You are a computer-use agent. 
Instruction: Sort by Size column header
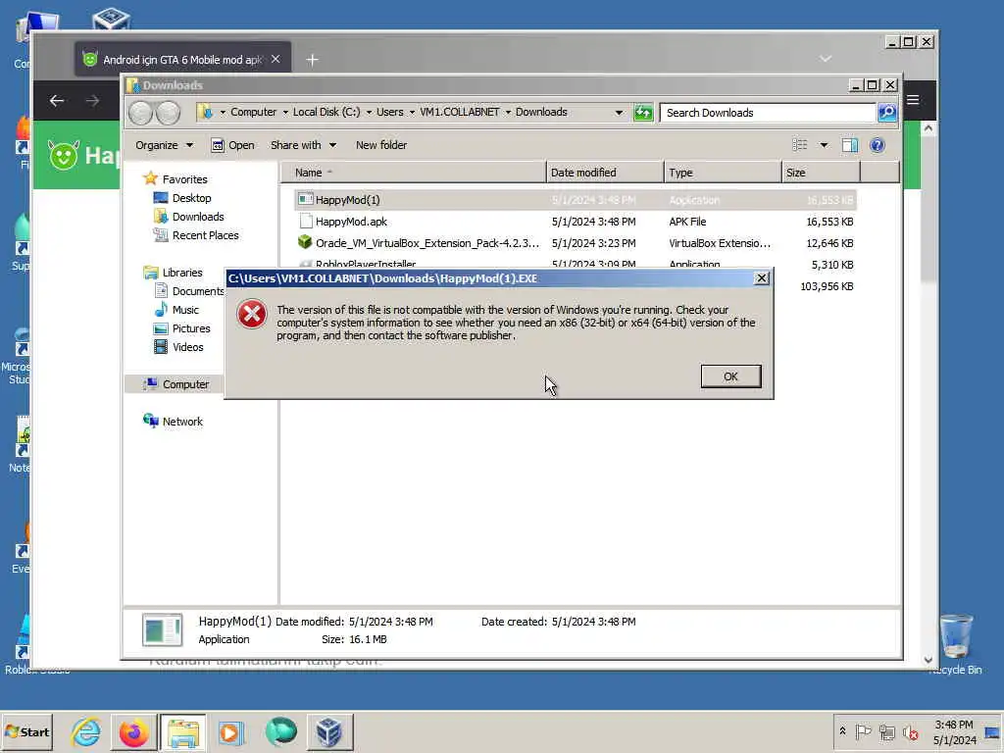point(821,173)
